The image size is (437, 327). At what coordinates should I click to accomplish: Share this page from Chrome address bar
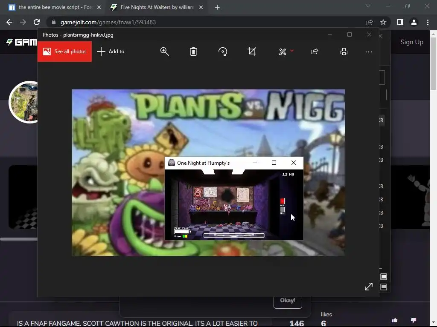coord(370,22)
